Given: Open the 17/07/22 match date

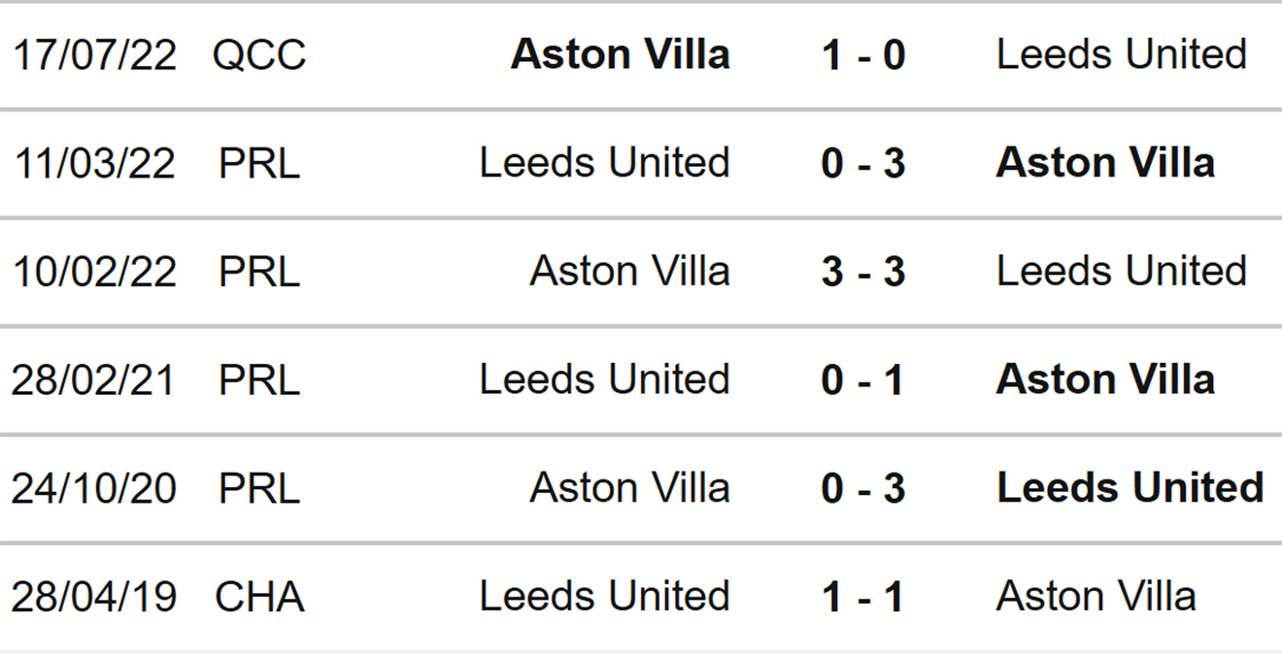Looking at the screenshot, I should (x=94, y=55).
